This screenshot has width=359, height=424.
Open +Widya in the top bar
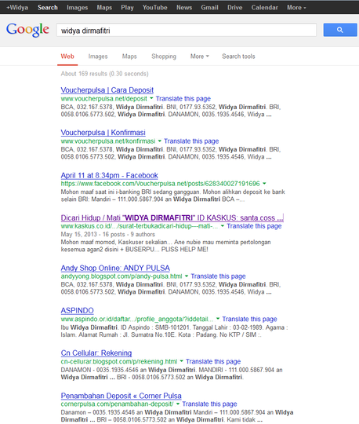click(17, 8)
